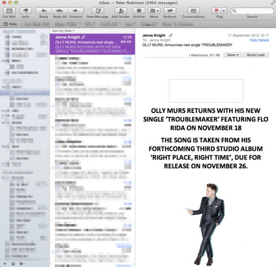Click the subject line in message header
The height and width of the screenshot is (267, 276).
pyautogui.click(x=187, y=45)
